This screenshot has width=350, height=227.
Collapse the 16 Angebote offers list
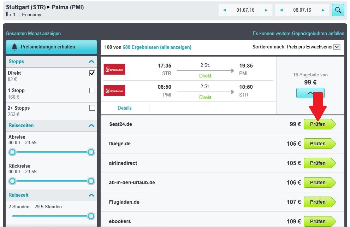pos(310,93)
